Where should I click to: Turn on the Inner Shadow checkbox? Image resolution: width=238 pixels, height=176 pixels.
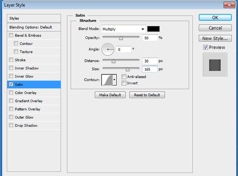pos(11,68)
